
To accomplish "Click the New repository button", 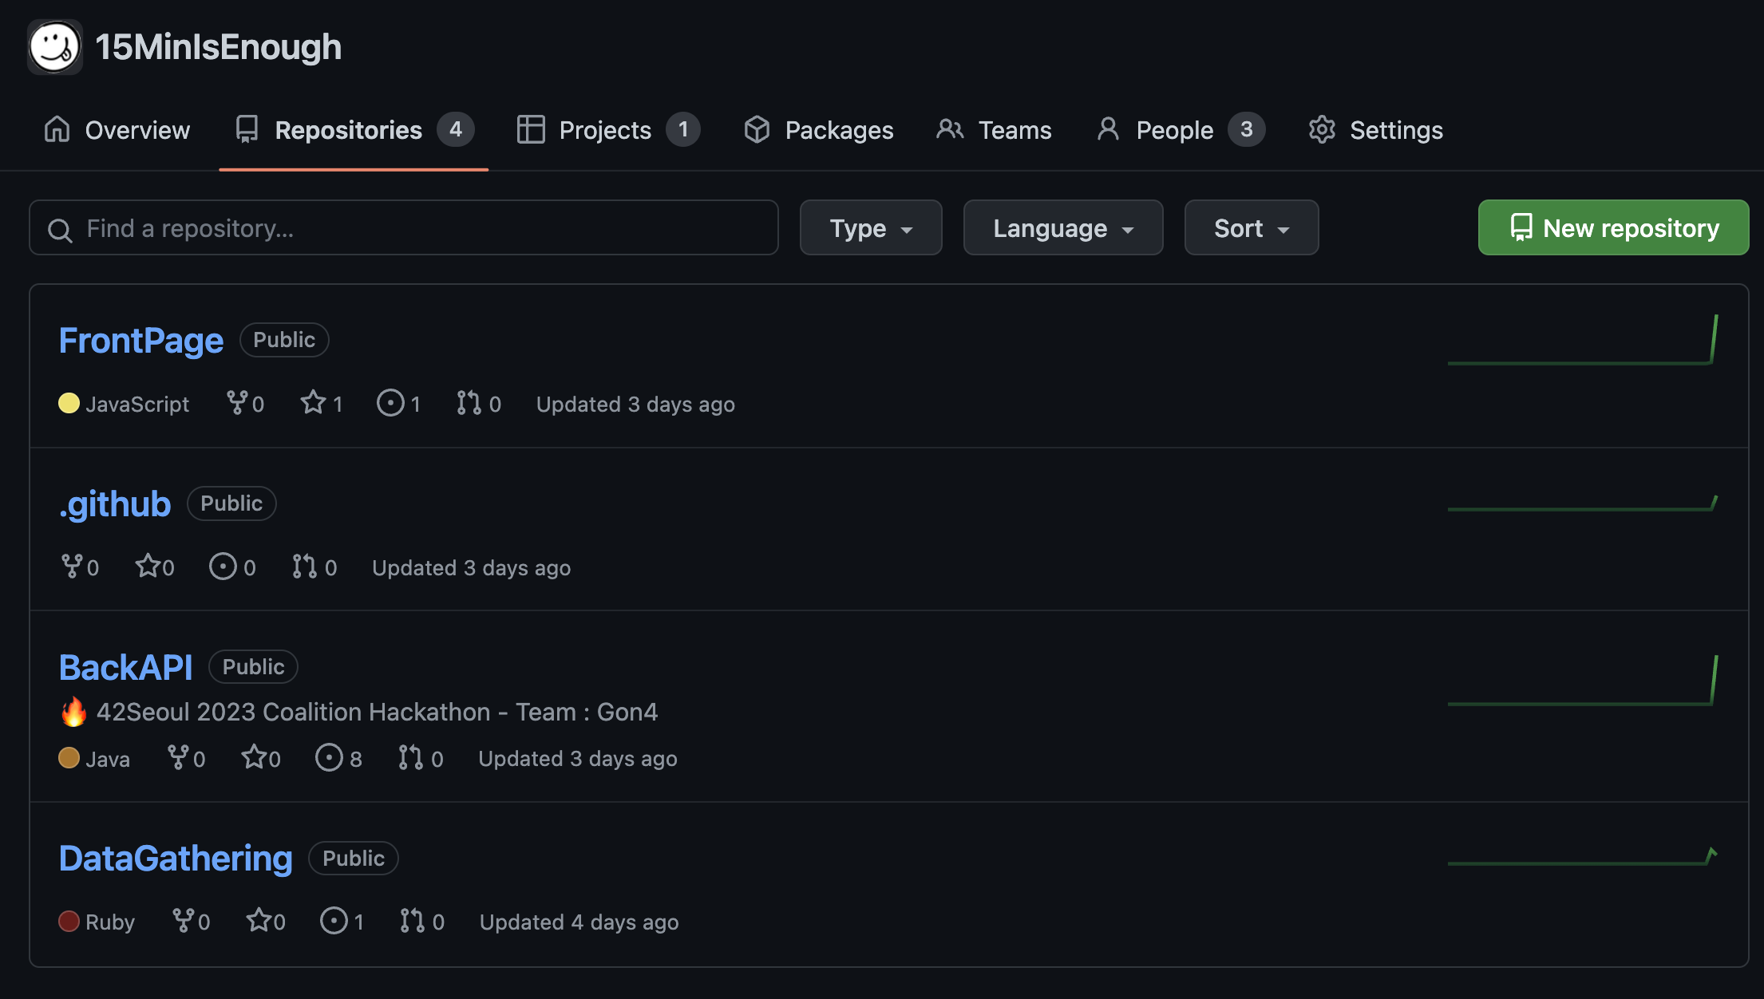I will (1613, 228).
